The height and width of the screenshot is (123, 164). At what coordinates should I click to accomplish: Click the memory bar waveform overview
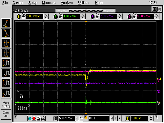(x=86, y=11)
